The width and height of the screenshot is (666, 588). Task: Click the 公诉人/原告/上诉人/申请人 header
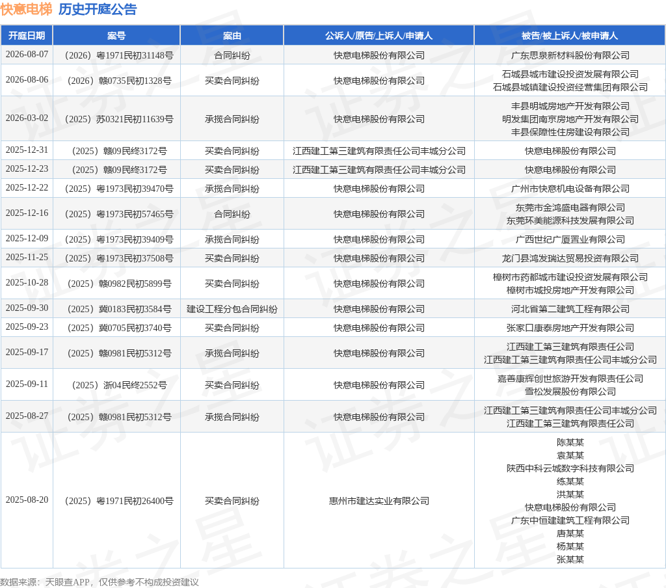click(379, 36)
